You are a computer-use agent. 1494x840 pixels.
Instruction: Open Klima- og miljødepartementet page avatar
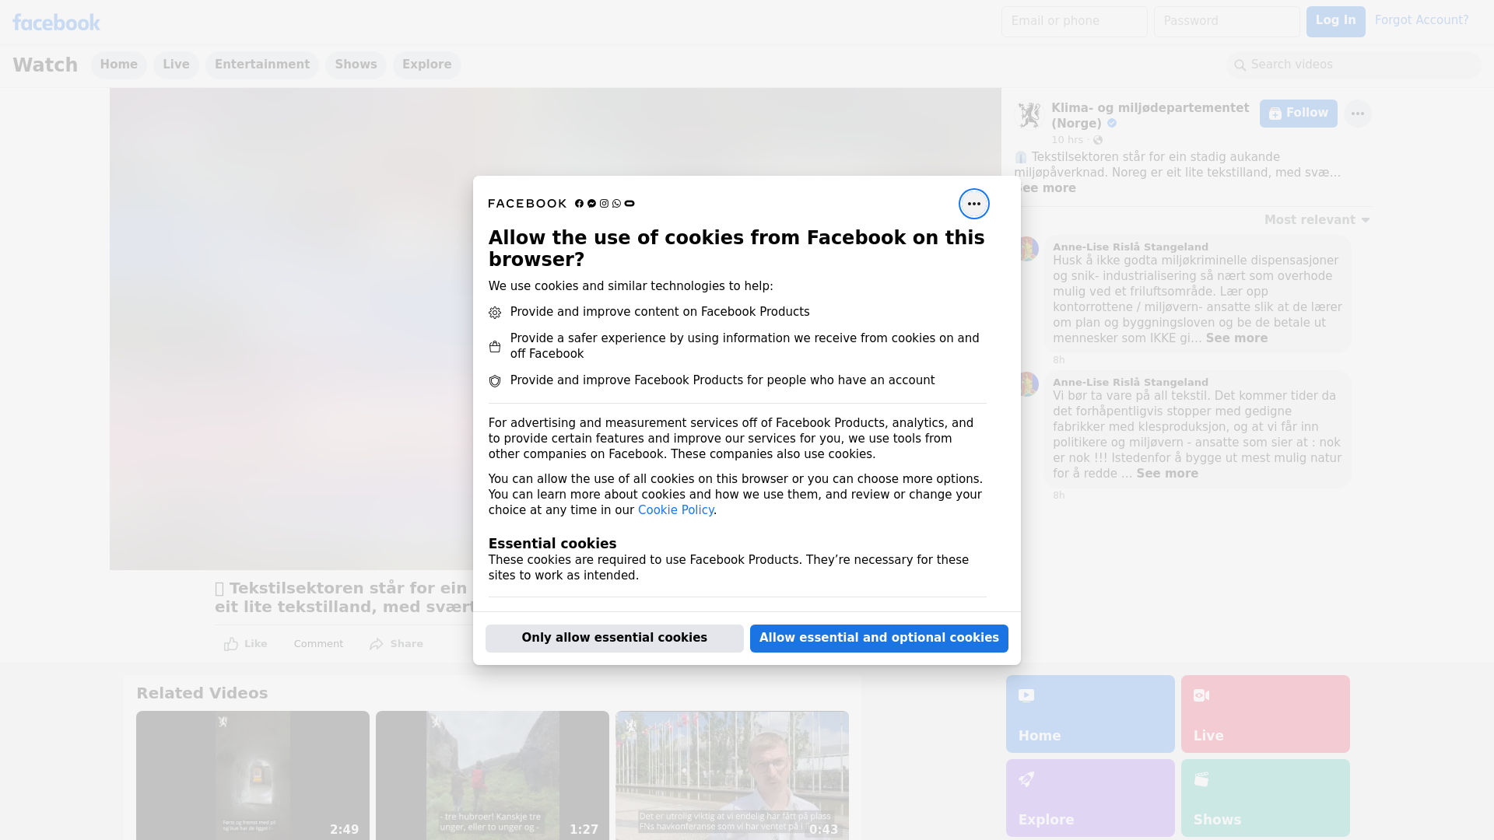(x=1029, y=115)
